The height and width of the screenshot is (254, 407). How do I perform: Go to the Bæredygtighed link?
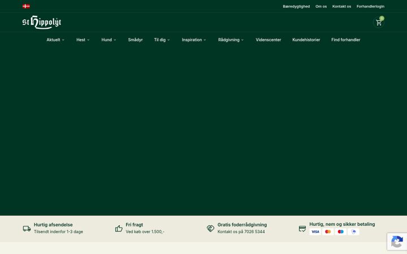(296, 6)
